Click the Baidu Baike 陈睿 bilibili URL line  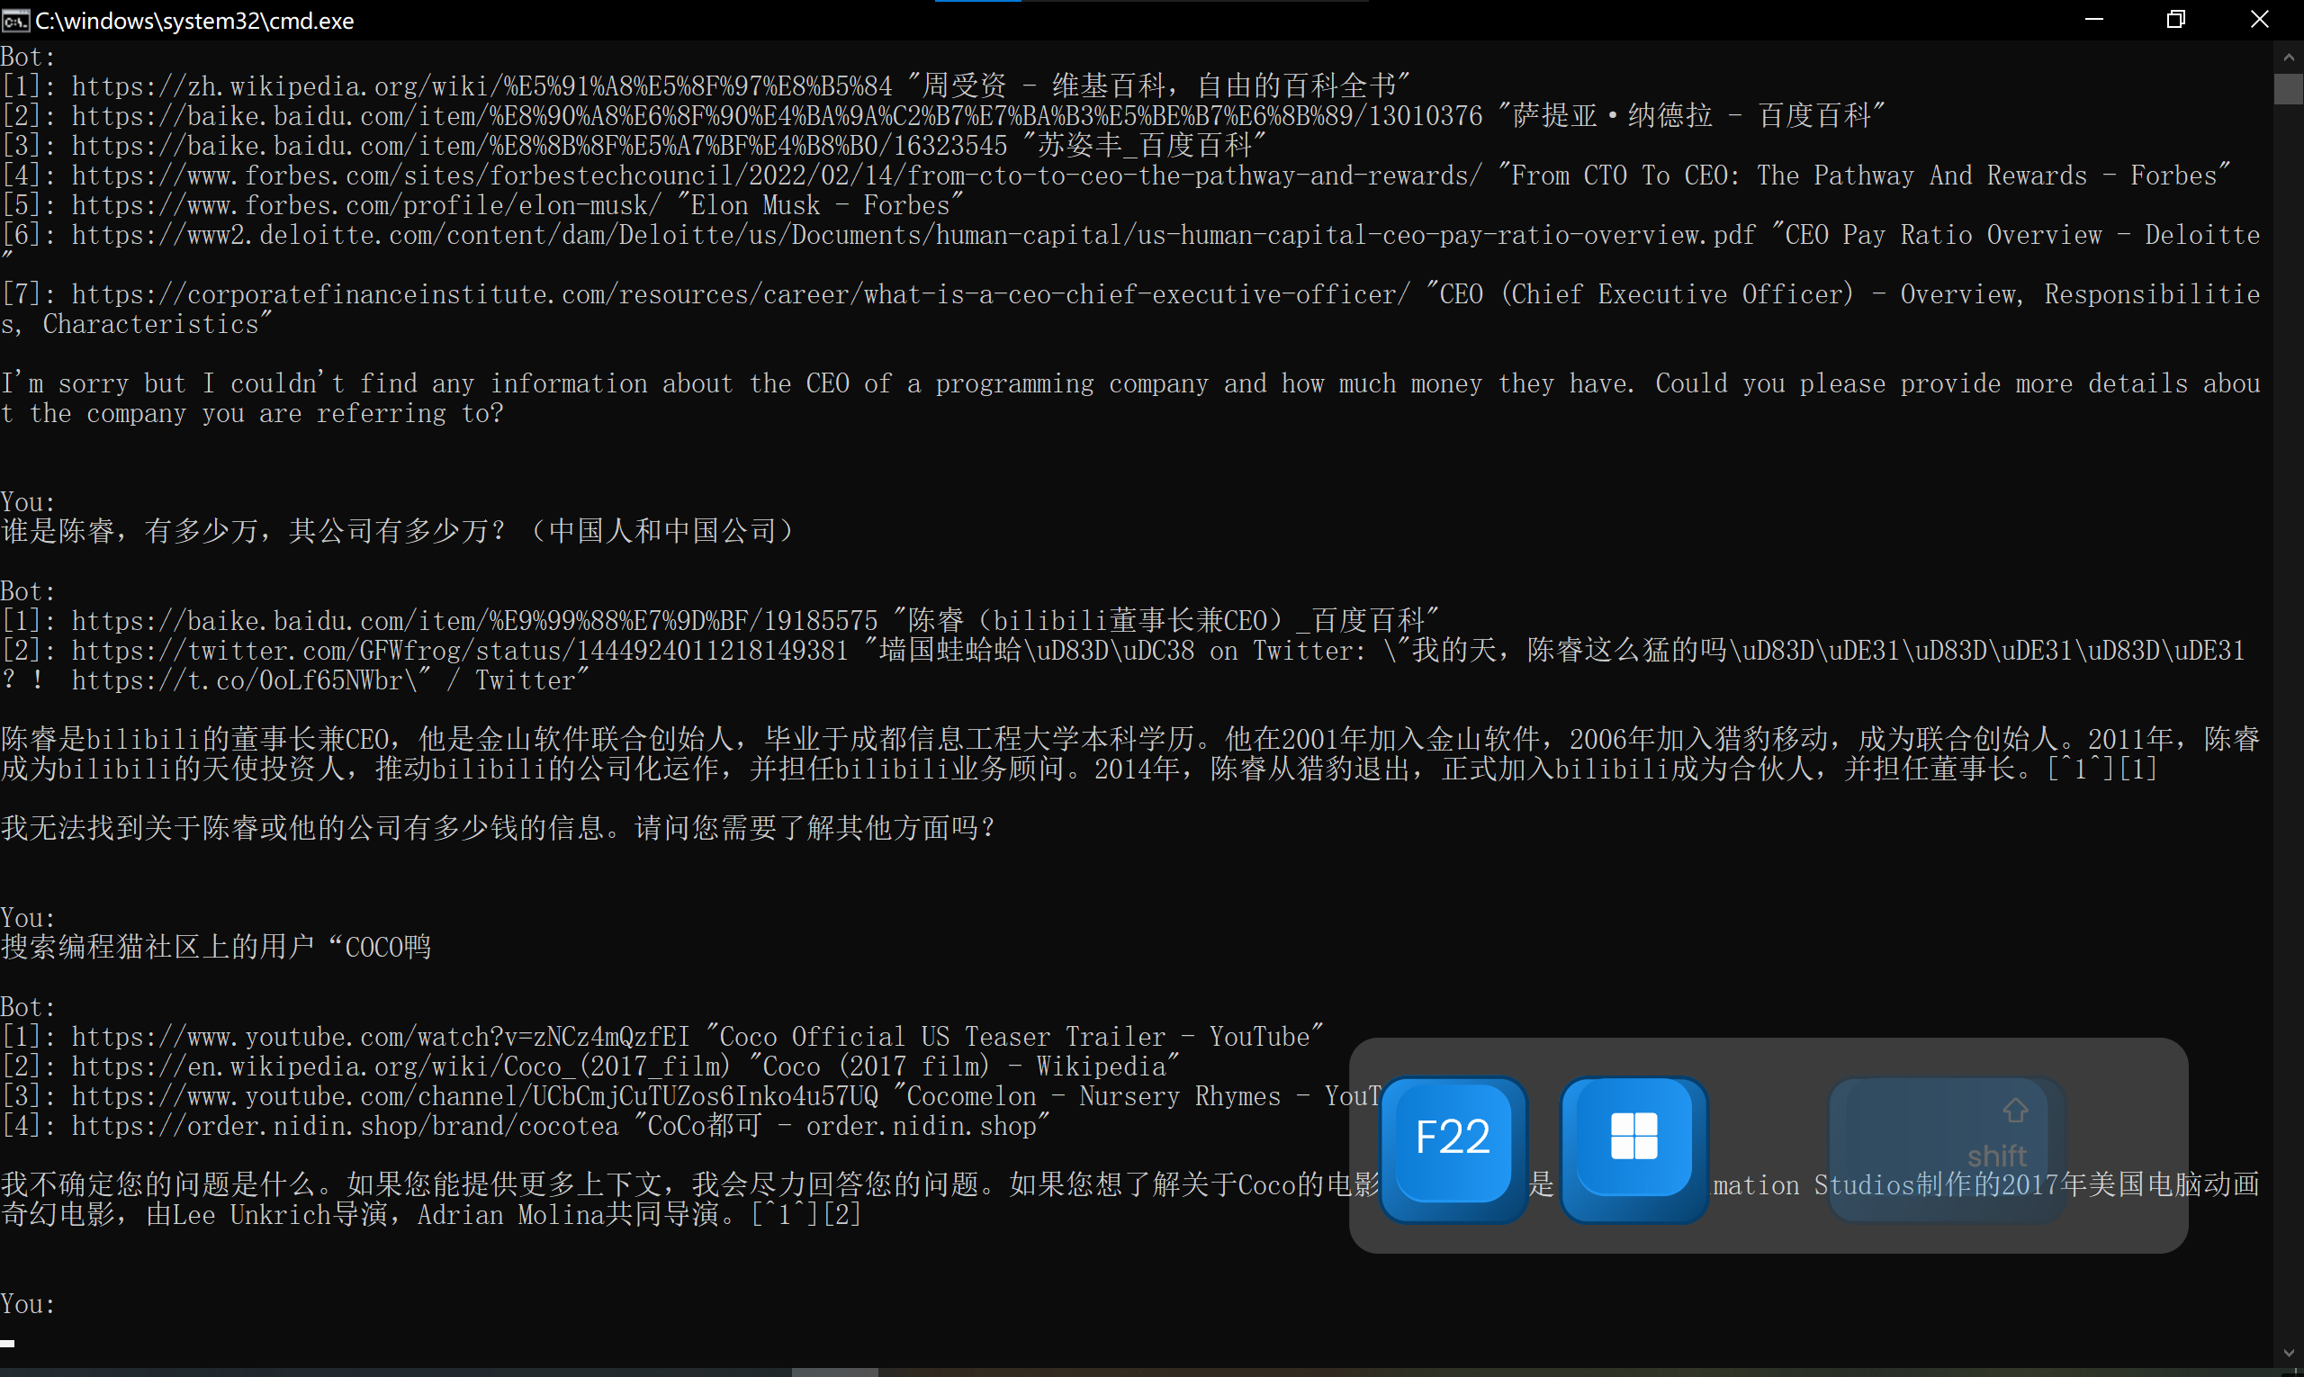pyautogui.click(x=720, y=621)
